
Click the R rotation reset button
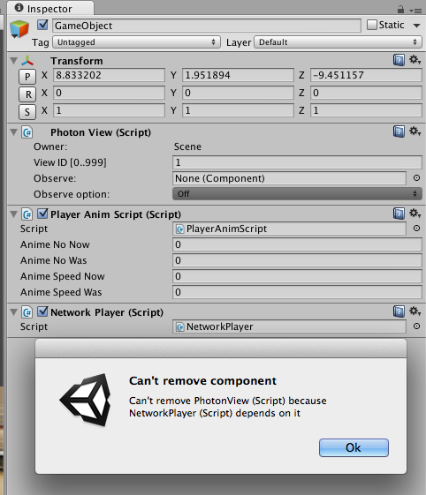click(27, 94)
